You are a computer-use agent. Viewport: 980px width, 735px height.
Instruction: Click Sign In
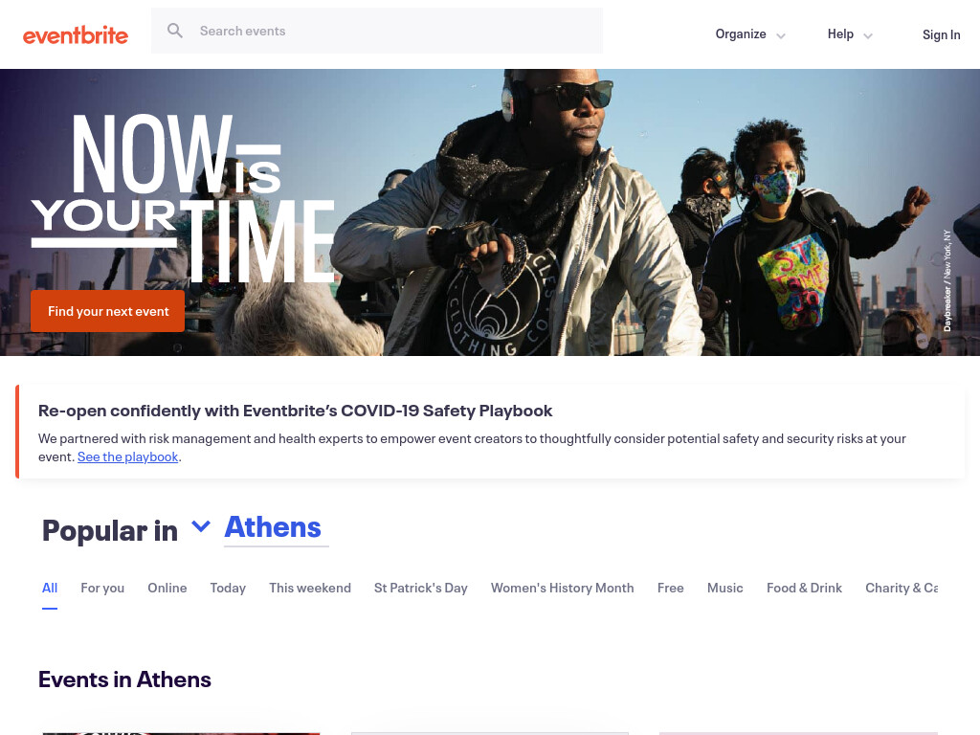(942, 35)
